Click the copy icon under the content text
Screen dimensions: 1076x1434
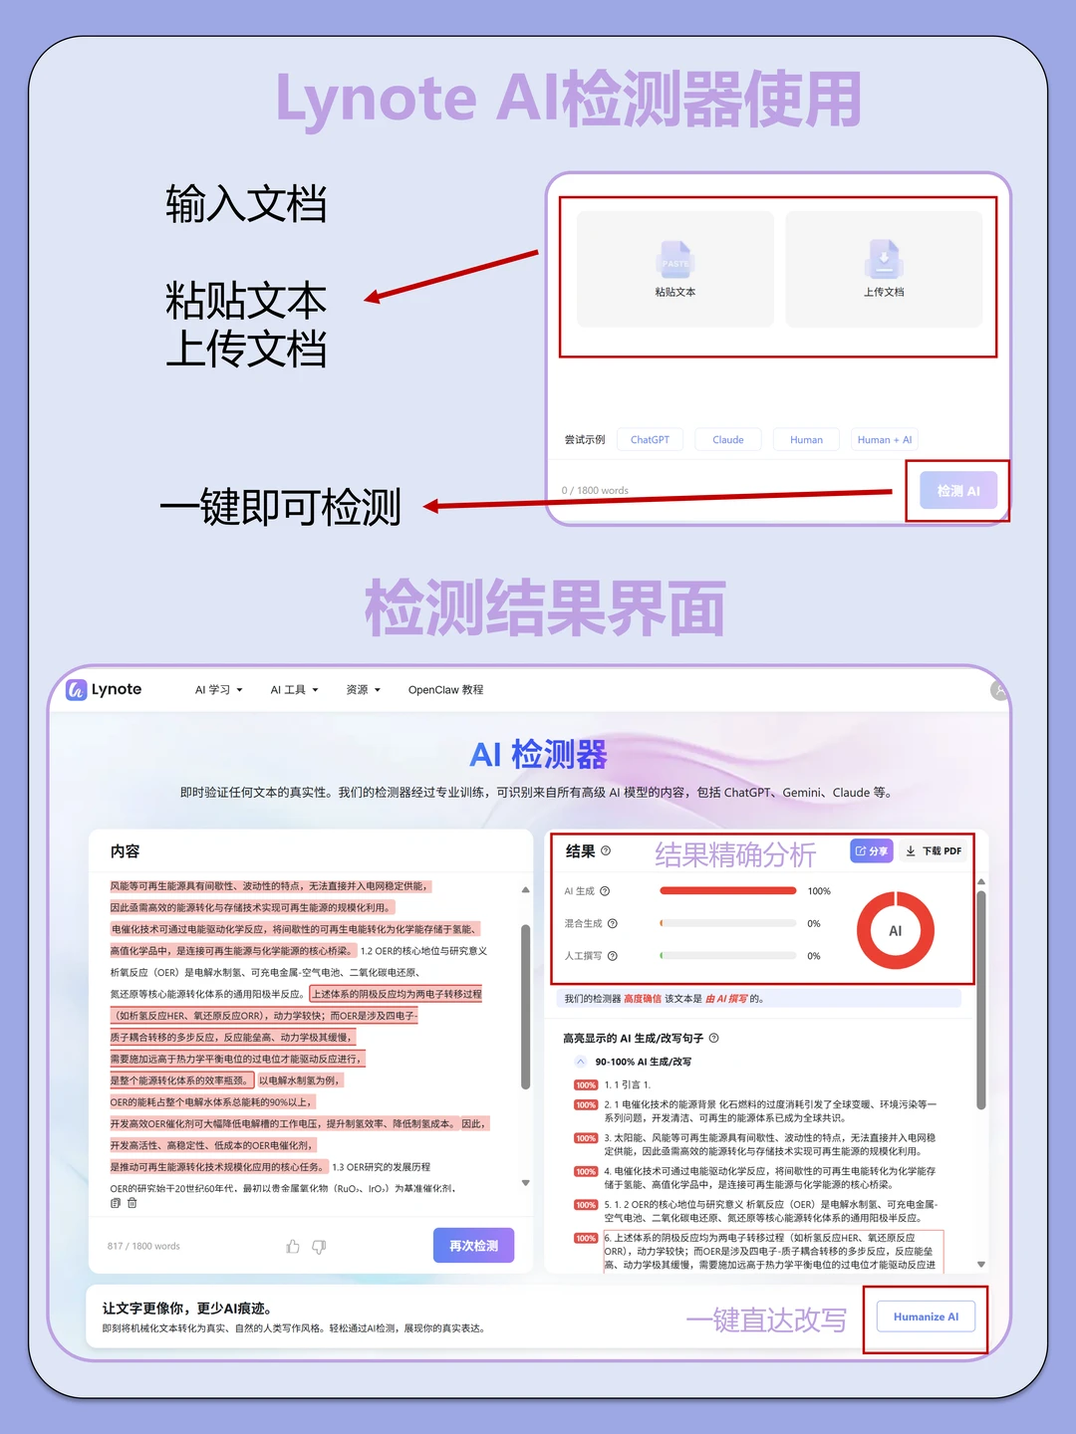tap(116, 1203)
